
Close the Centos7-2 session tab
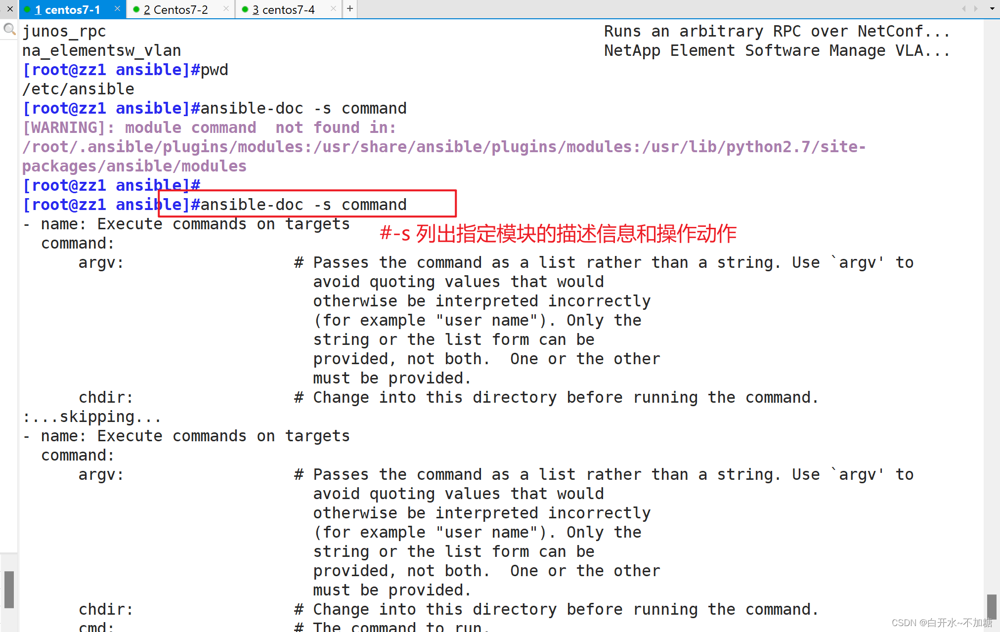pos(226,8)
